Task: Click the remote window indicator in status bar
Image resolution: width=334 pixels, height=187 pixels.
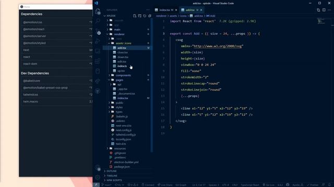Action: click(96, 185)
